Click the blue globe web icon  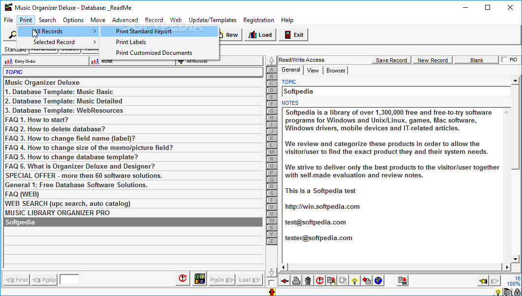[x=378, y=281]
